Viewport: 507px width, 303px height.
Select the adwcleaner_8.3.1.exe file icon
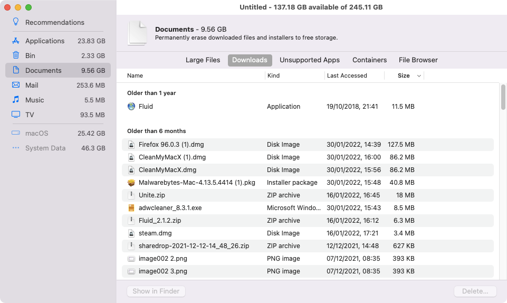(131, 207)
